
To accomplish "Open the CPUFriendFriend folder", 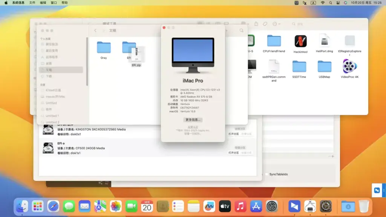I will tap(274, 41).
